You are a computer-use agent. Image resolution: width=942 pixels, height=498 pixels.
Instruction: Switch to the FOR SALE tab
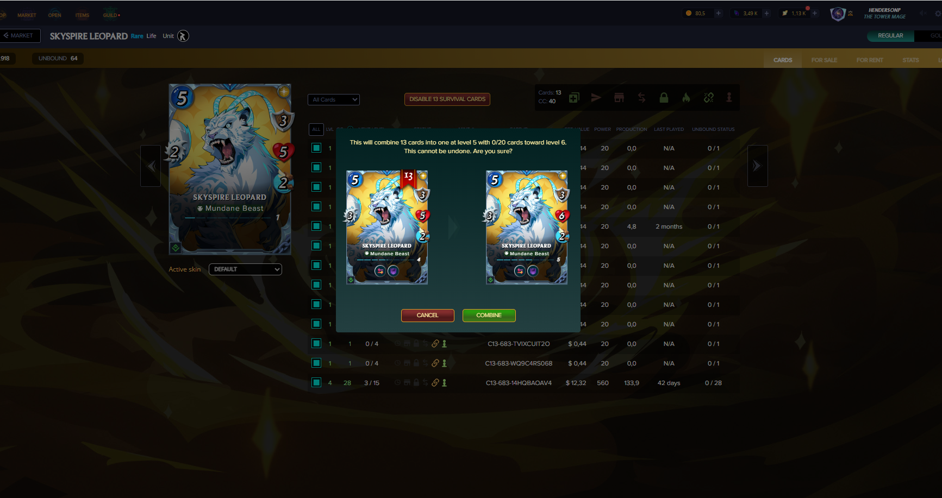coord(824,60)
